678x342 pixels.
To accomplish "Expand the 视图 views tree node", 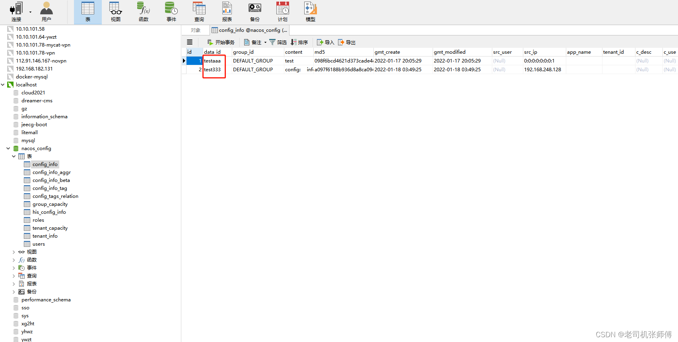I will [14, 252].
